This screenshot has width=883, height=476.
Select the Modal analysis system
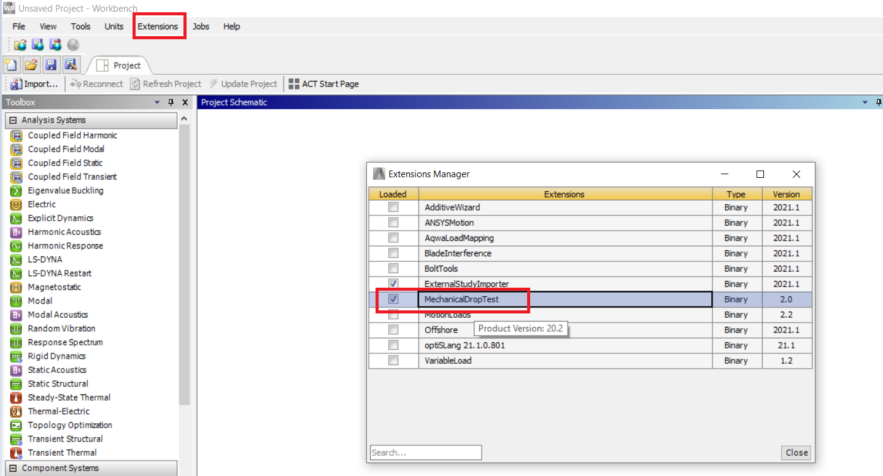[40, 301]
